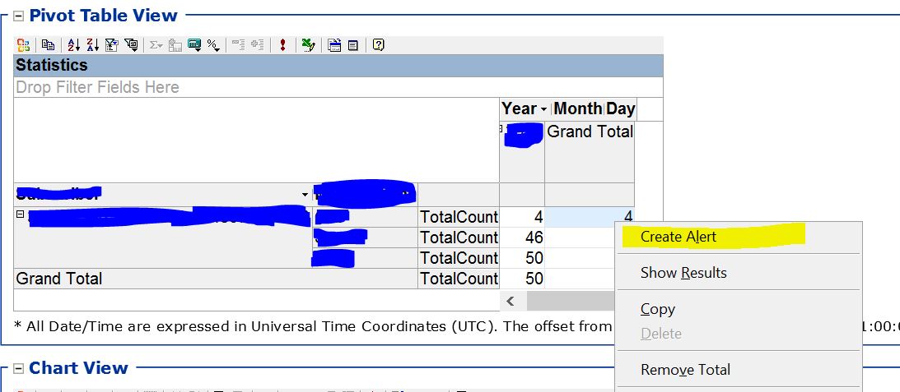Click the Show As percent icon
900x392 pixels.
coord(213,45)
